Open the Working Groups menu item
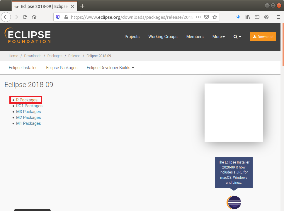The width and height of the screenshot is (284, 211). pos(163,37)
